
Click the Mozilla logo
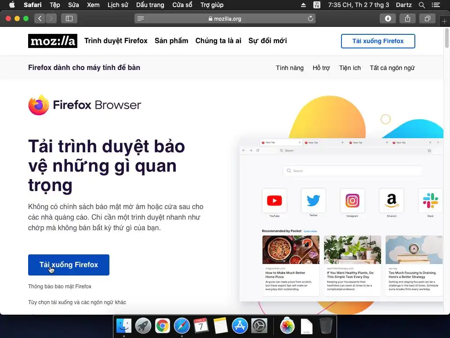pos(53,41)
